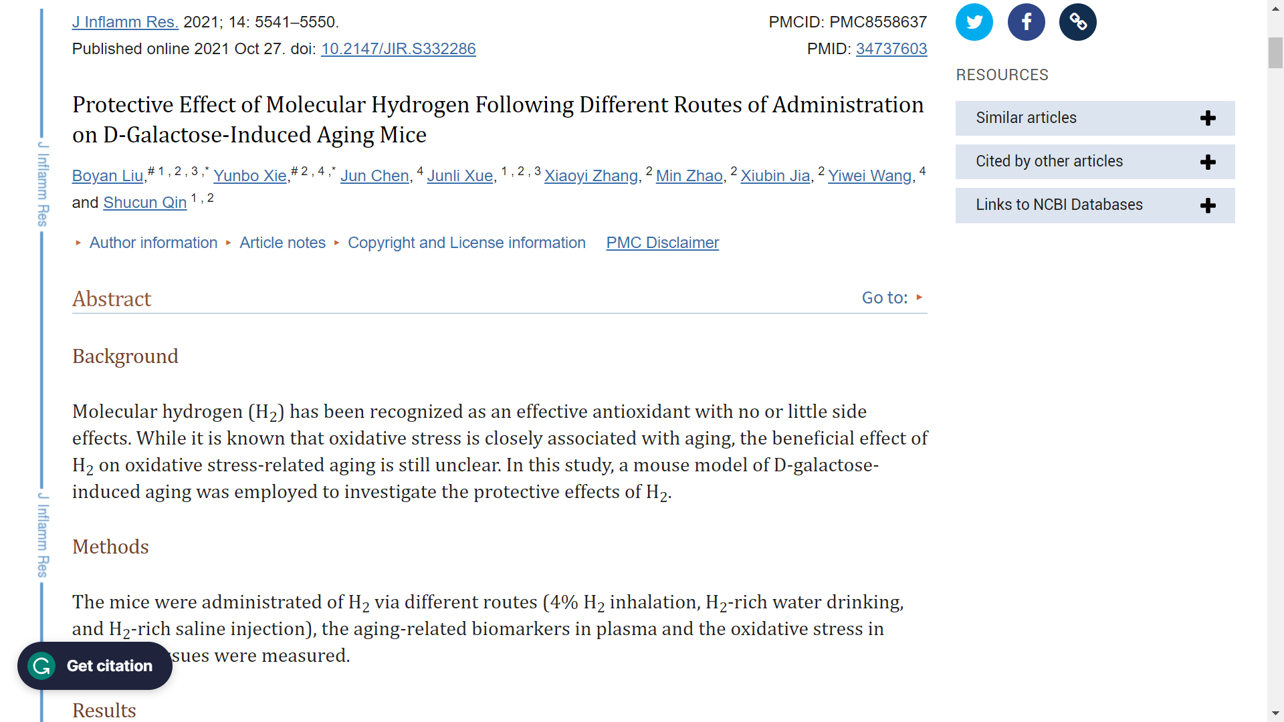Open PMID 34737603 link

pyautogui.click(x=891, y=49)
